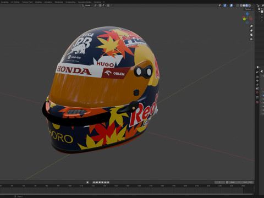264x198 pixels.
Task: Toggle preview range clock icon in timeline
Action: pyautogui.click(x=227, y=182)
